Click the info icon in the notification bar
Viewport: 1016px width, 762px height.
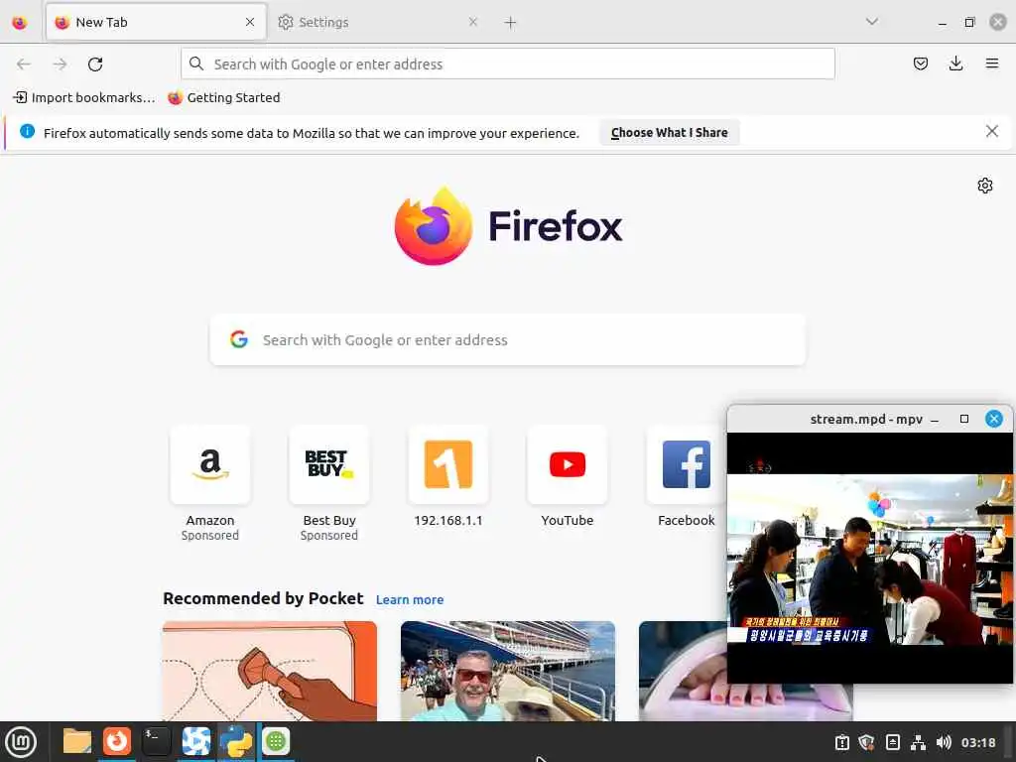coord(27,132)
